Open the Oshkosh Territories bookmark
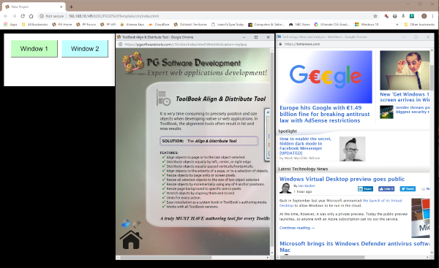Screen dimensions: 439x268 [190, 25]
